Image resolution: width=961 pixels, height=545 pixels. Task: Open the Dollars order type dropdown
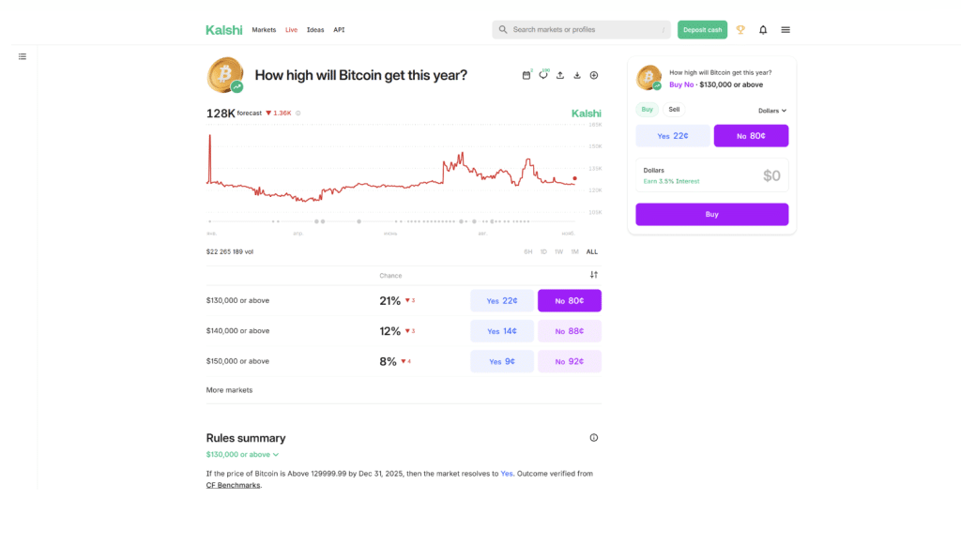click(772, 111)
